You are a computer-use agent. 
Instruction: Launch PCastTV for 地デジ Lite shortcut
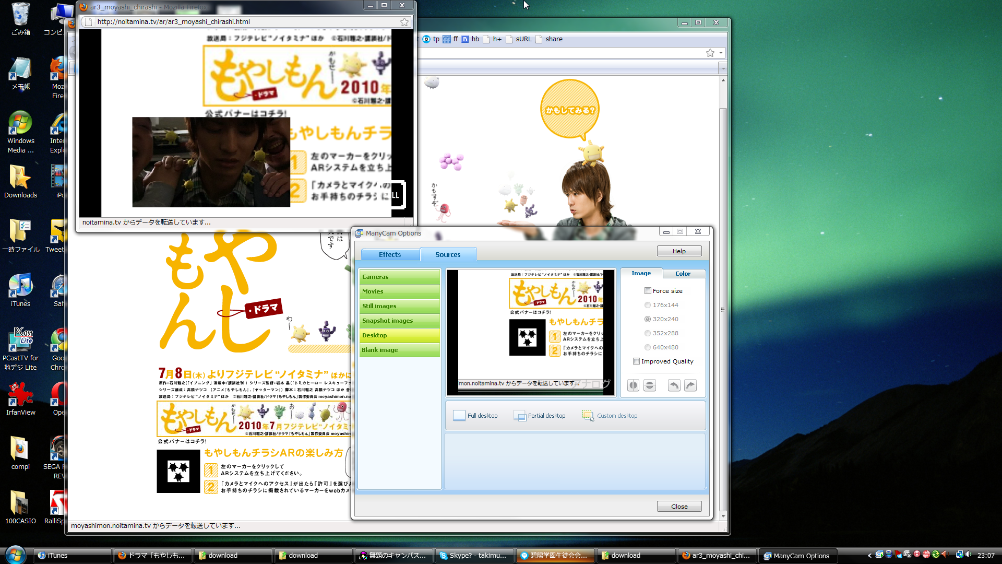(x=20, y=350)
